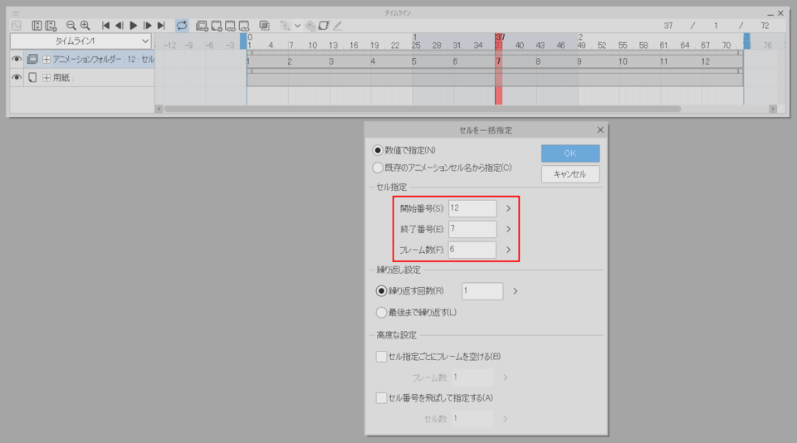797x443 pixels.
Task: Select 最後まで繰り返す radio button
Action: pyautogui.click(x=380, y=313)
